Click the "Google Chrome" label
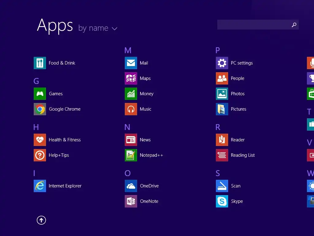This screenshot has width=314, height=236. pyautogui.click(x=65, y=109)
